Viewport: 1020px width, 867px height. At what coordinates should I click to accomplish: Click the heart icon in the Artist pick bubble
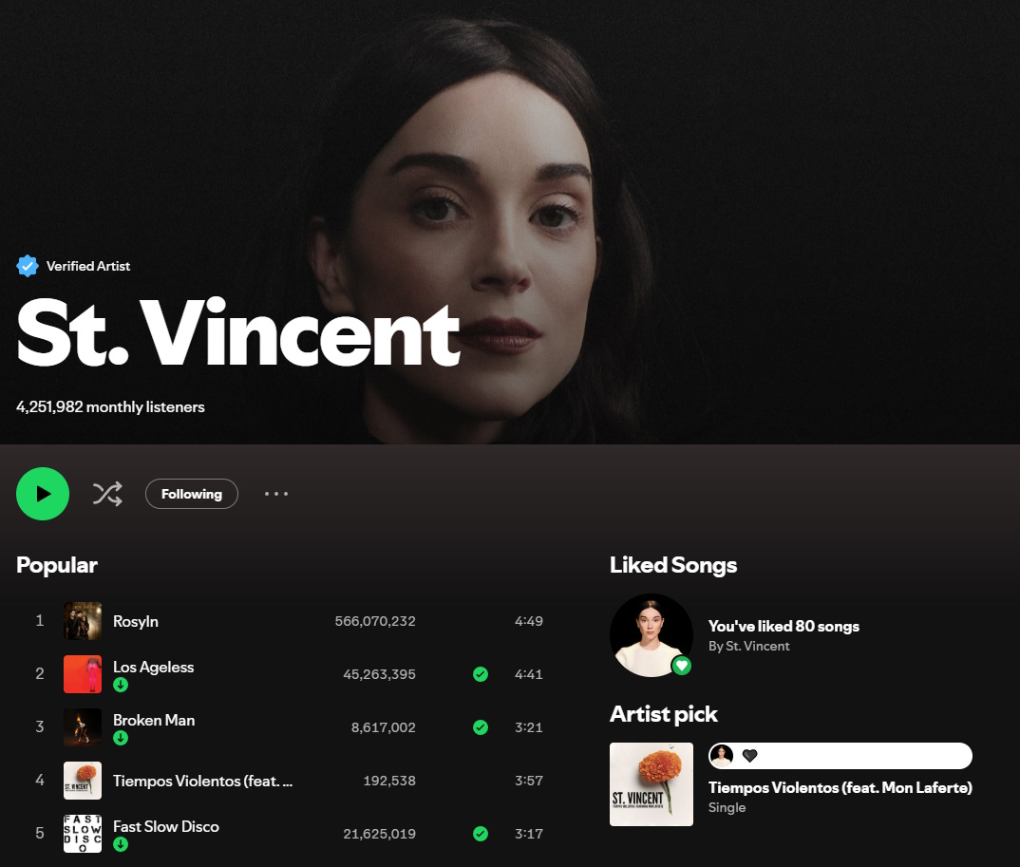750,756
